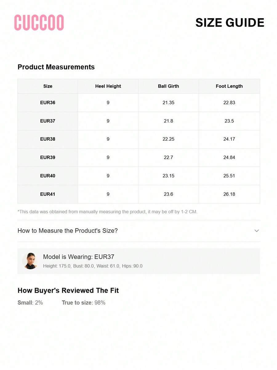Click the Model is Wearing: EUR37 text

[x=78, y=257]
